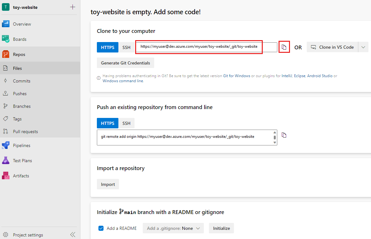This screenshot has height=239, width=371.
Task: Expand Clone in VS Code options arrow
Action: click(x=363, y=47)
